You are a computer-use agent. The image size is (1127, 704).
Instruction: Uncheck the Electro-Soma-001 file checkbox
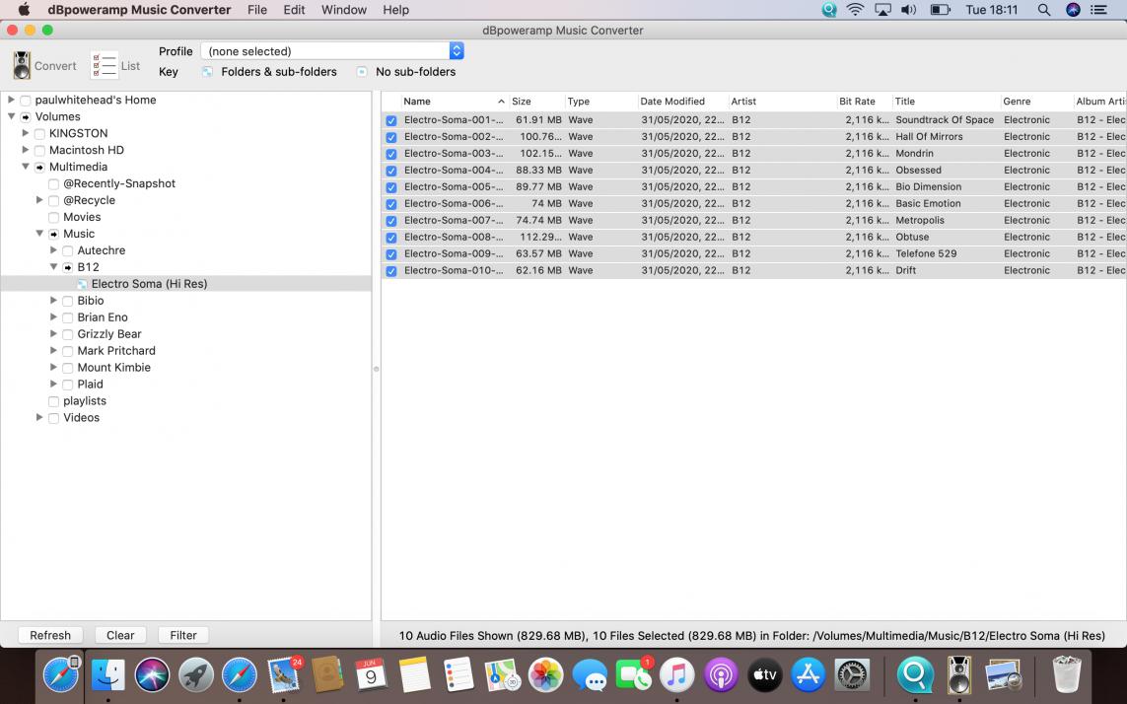(x=391, y=120)
